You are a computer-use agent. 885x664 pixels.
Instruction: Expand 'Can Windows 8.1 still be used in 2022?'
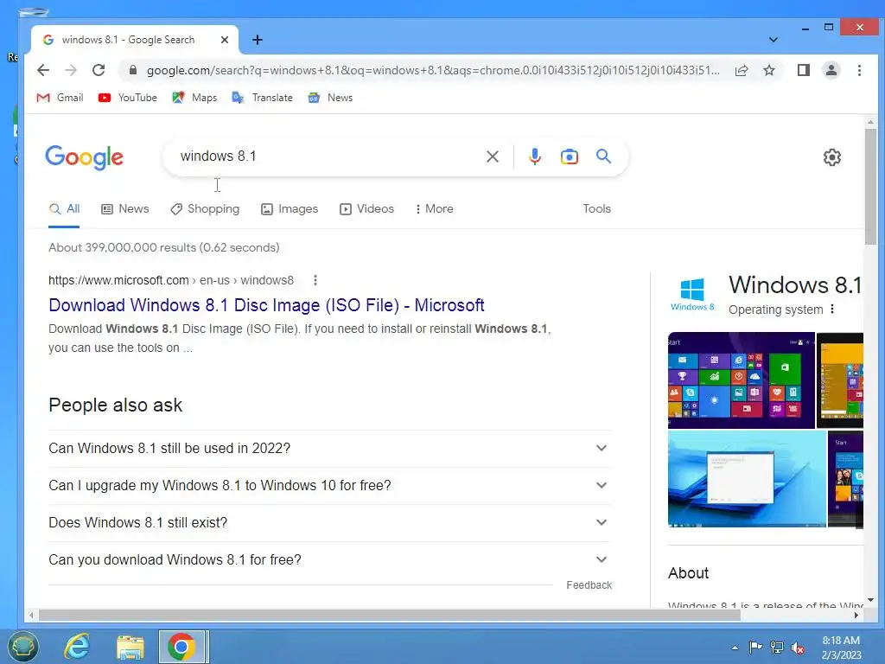(x=330, y=449)
